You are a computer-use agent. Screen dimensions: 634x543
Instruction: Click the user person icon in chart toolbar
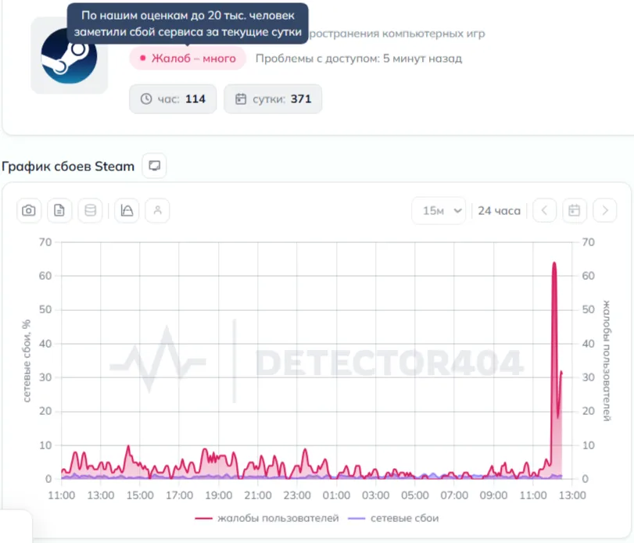[158, 210]
